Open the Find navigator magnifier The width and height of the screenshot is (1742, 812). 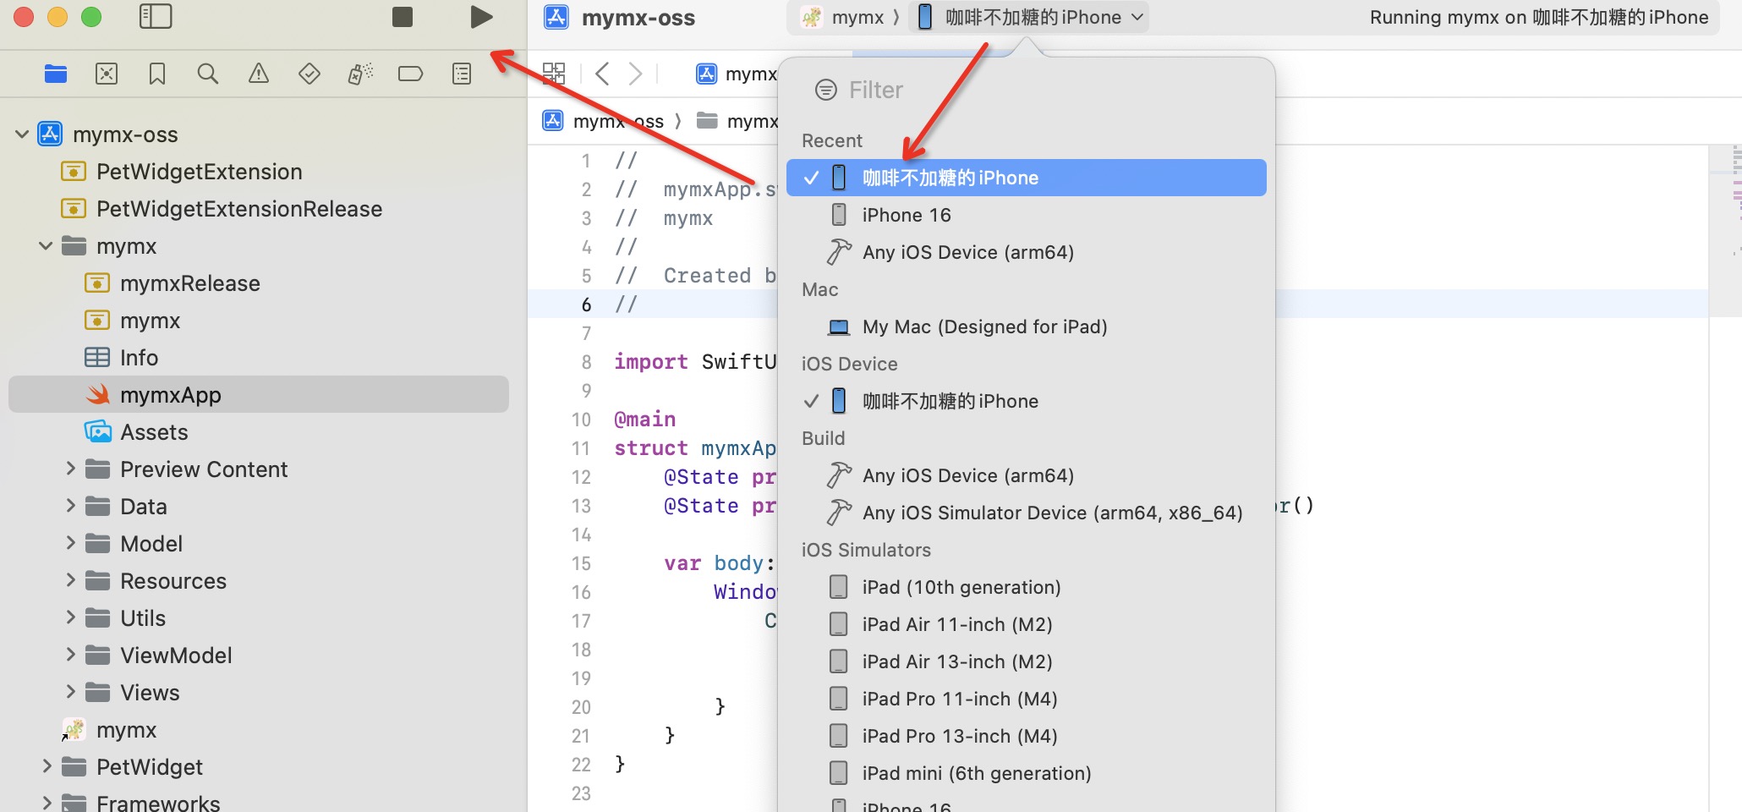pyautogui.click(x=208, y=74)
